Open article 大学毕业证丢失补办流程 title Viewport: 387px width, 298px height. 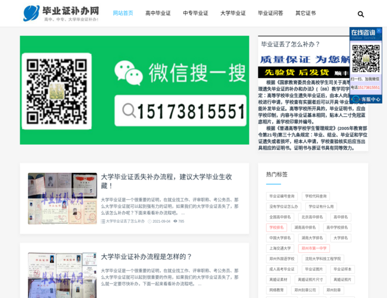pos(166,181)
